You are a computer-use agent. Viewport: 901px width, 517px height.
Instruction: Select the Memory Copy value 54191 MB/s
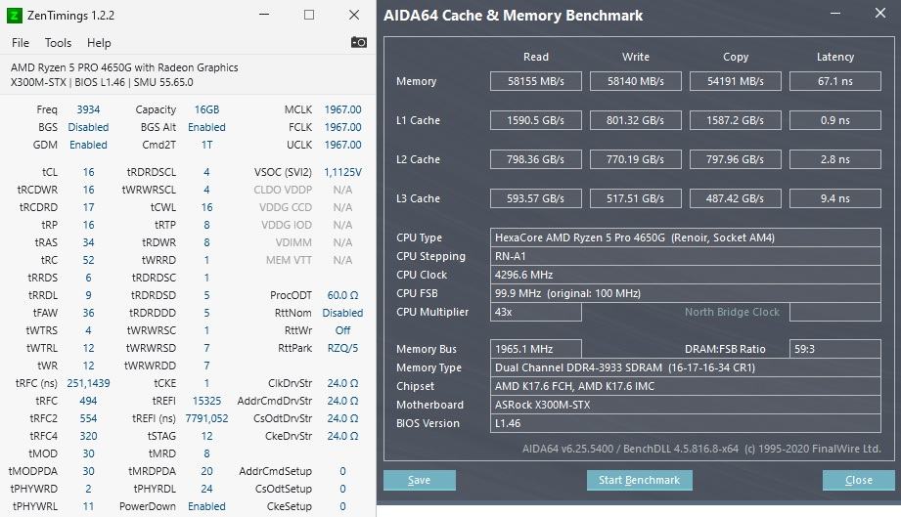point(736,81)
